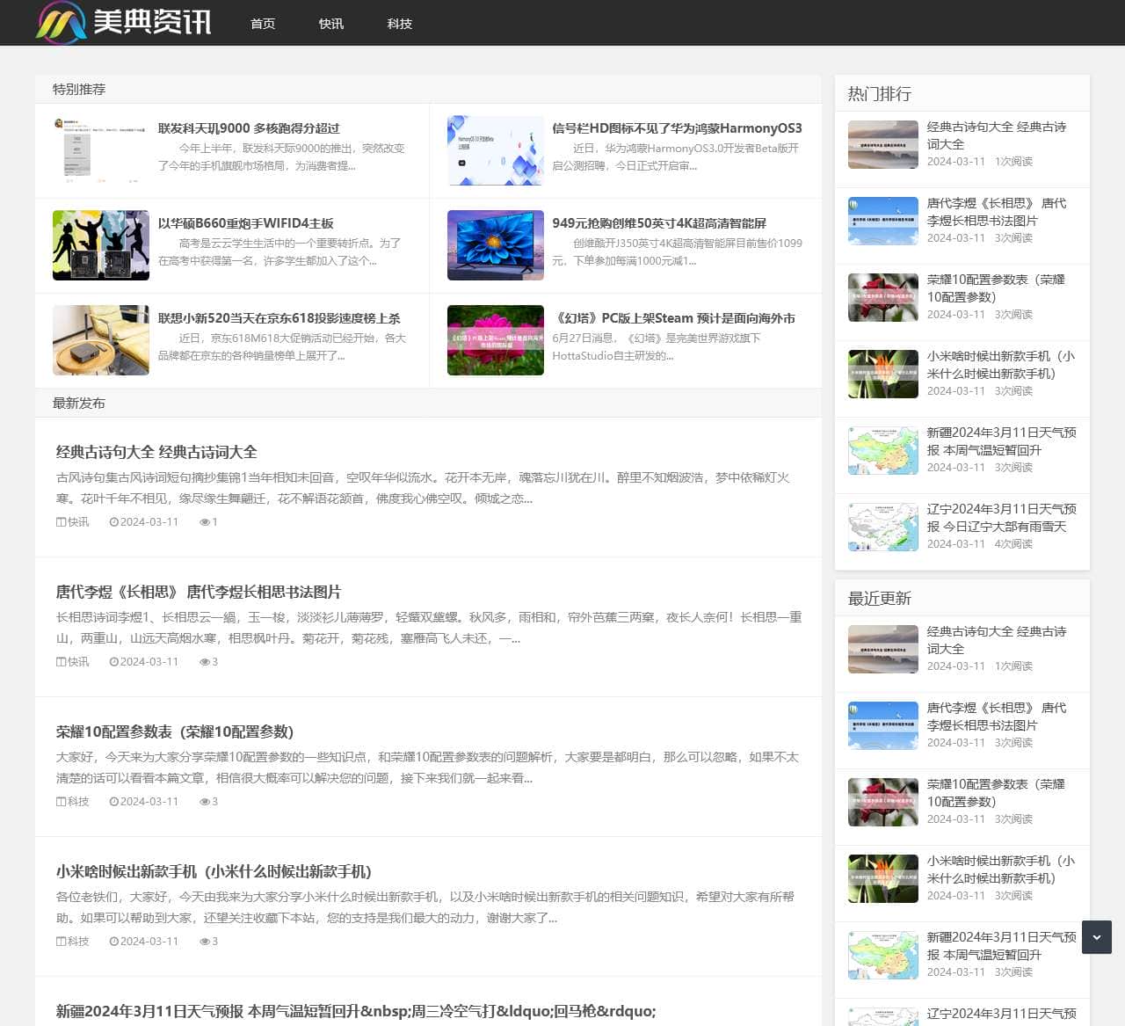Open the 首页 navigation tab

pos(262,24)
